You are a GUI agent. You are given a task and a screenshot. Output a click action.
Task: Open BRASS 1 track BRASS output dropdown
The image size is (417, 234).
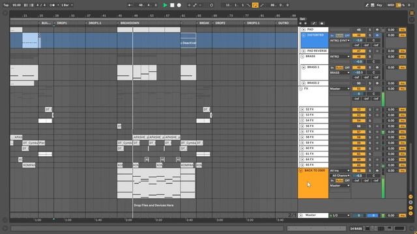pos(340,73)
